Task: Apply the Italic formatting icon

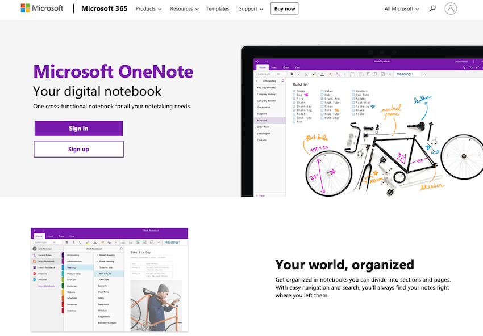Action: click(299, 74)
